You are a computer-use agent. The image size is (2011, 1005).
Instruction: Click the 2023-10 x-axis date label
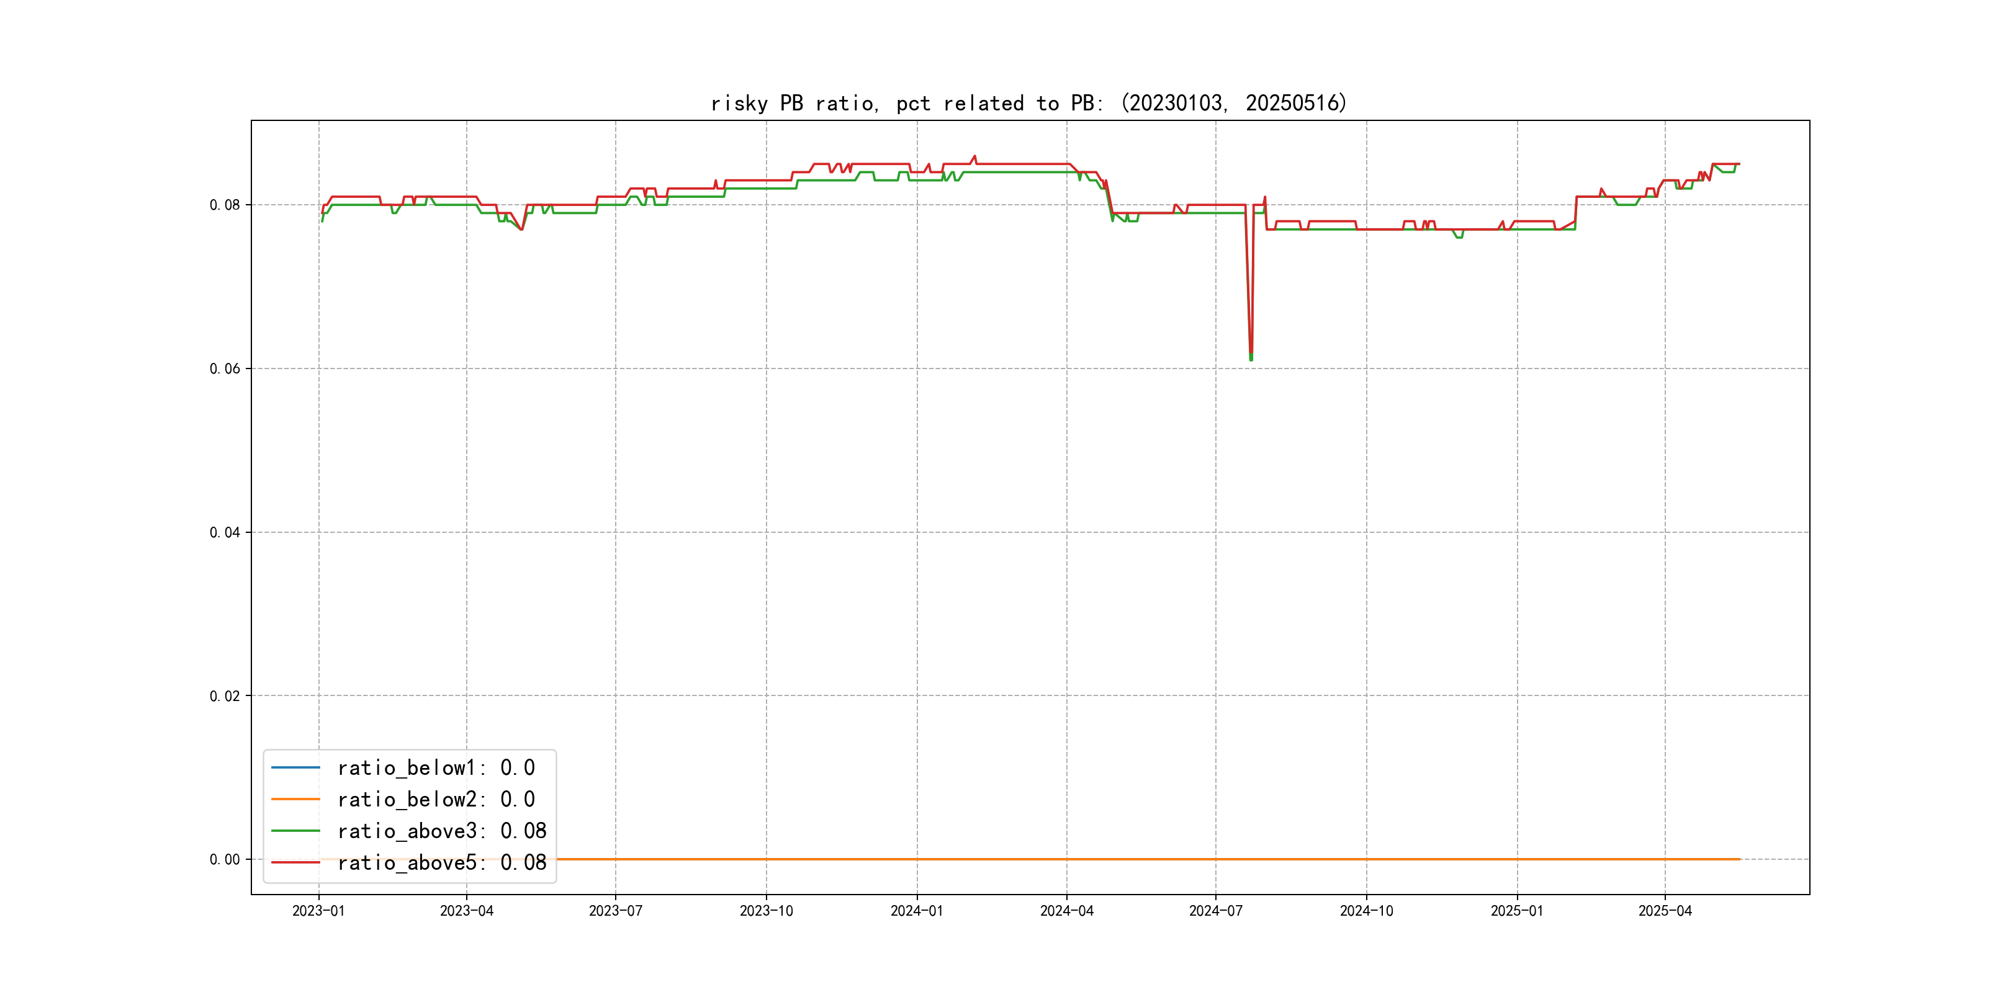pyautogui.click(x=766, y=911)
